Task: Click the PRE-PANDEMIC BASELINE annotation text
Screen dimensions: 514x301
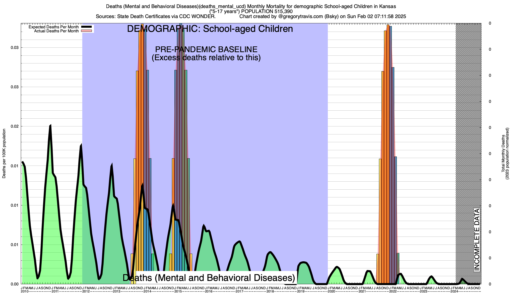Action: pos(206,49)
